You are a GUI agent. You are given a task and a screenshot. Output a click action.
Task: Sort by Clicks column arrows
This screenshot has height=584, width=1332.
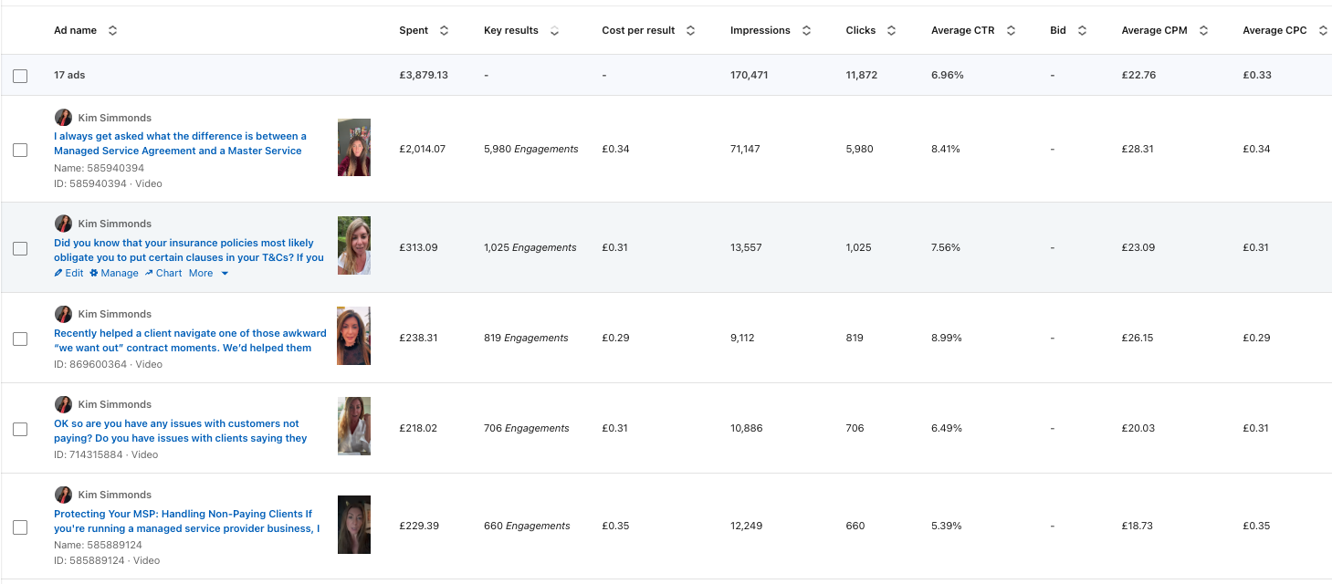891,31
